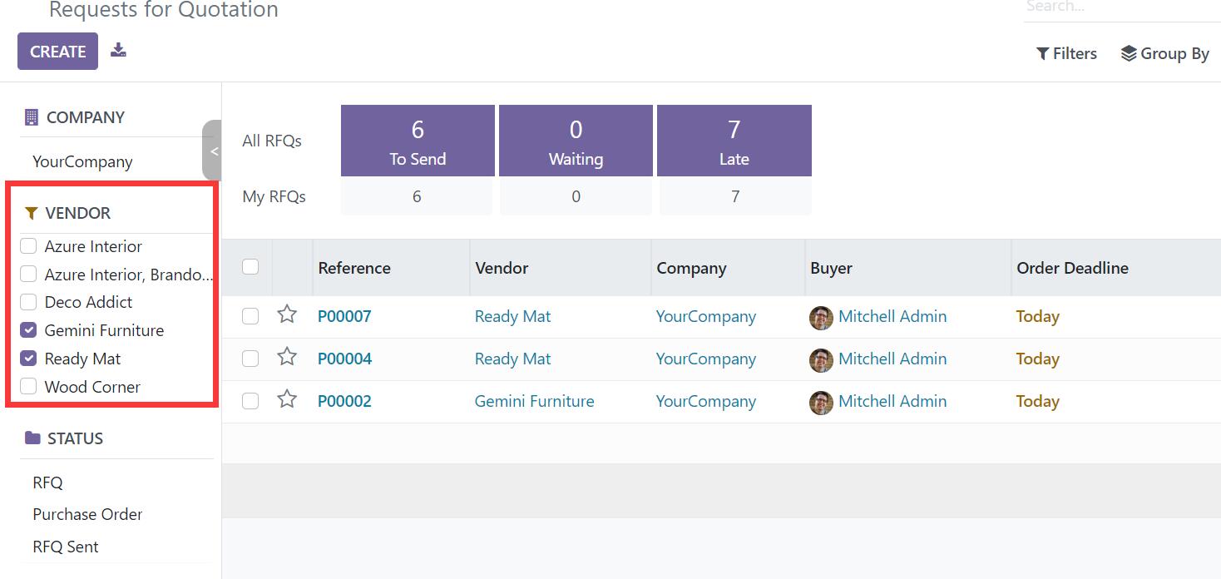The image size is (1221, 579).
Task: Filter by RFQ status
Action: (48, 482)
